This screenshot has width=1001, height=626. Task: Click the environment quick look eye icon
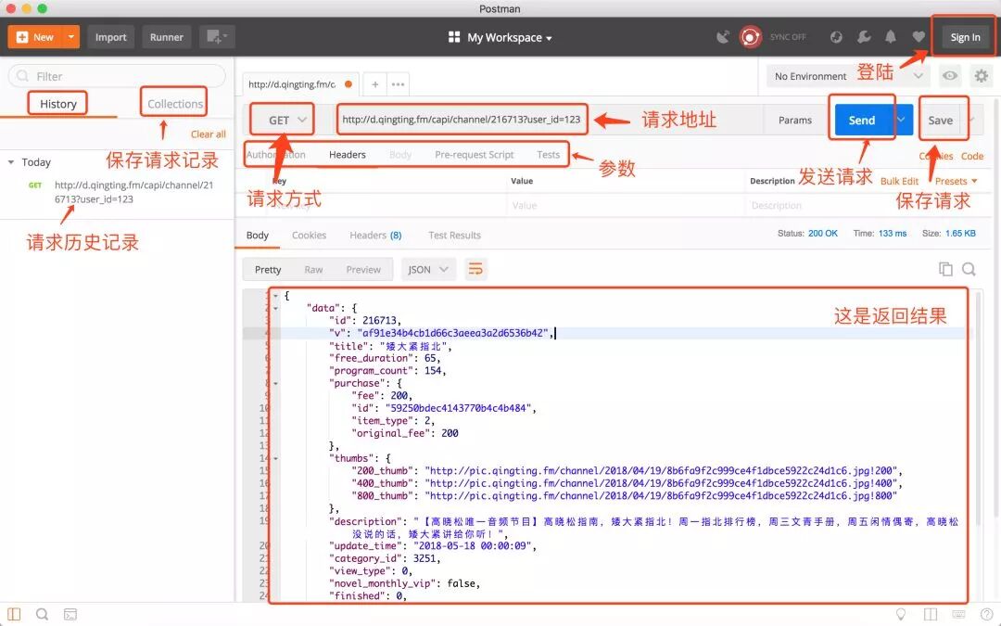(950, 76)
